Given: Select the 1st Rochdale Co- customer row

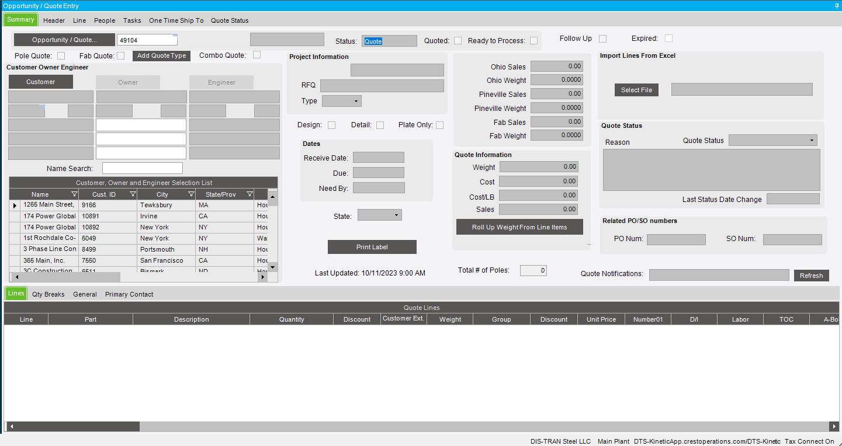Looking at the screenshot, I should [138, 239].
